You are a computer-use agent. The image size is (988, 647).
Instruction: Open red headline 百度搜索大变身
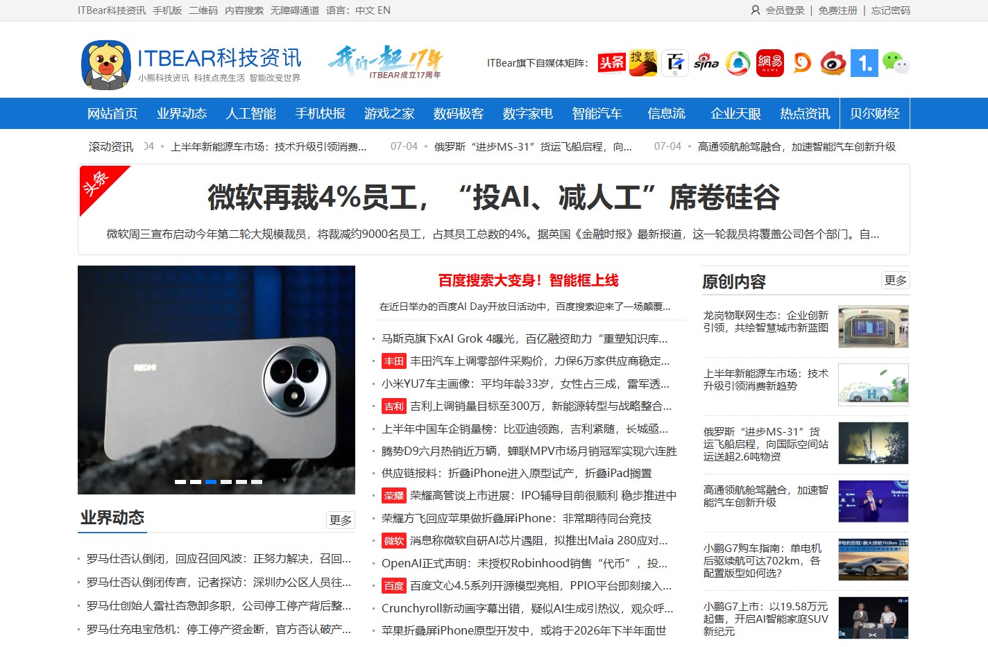pos(529,280)
